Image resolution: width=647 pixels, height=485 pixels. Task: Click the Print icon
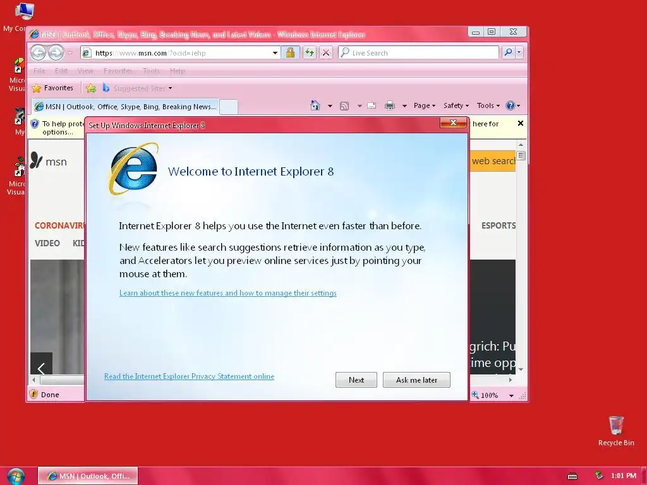pos(389,106)
